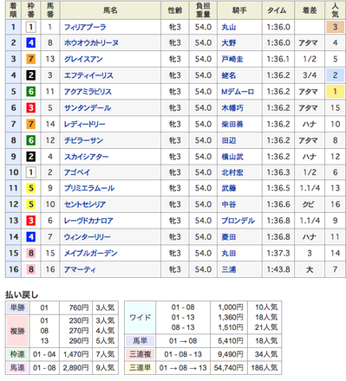
Task: Open horse link アゴベイ
Action: click(x=77, y=172)
